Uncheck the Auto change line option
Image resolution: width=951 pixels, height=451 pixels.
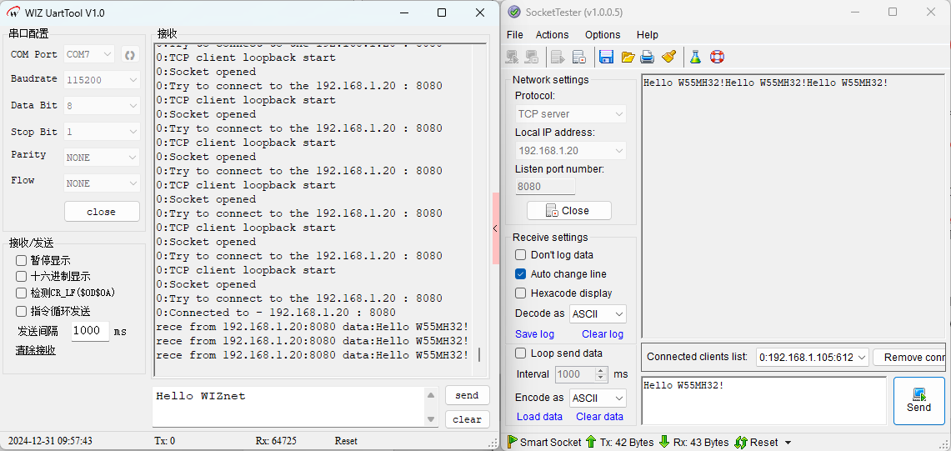click(x=521, y=274)
